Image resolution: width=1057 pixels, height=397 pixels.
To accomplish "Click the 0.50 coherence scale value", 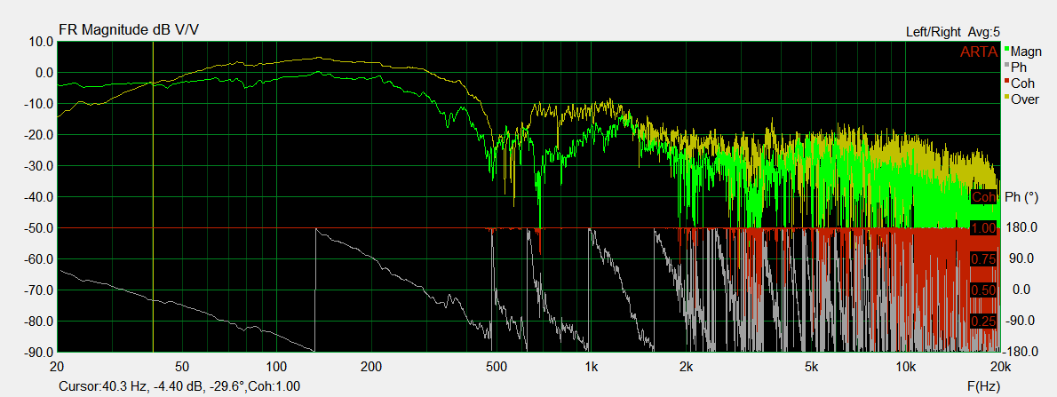I will 983,290.
